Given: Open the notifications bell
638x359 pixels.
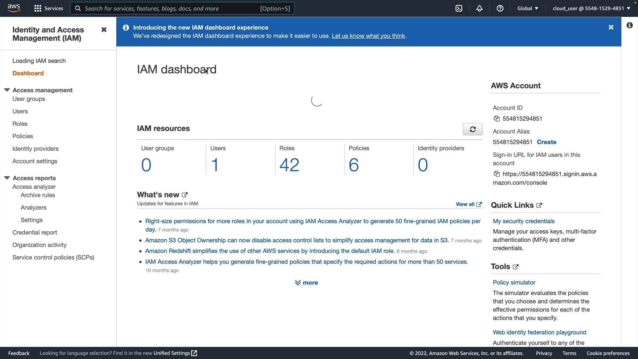Looking at the screenshot, I should tap(479, 8).
